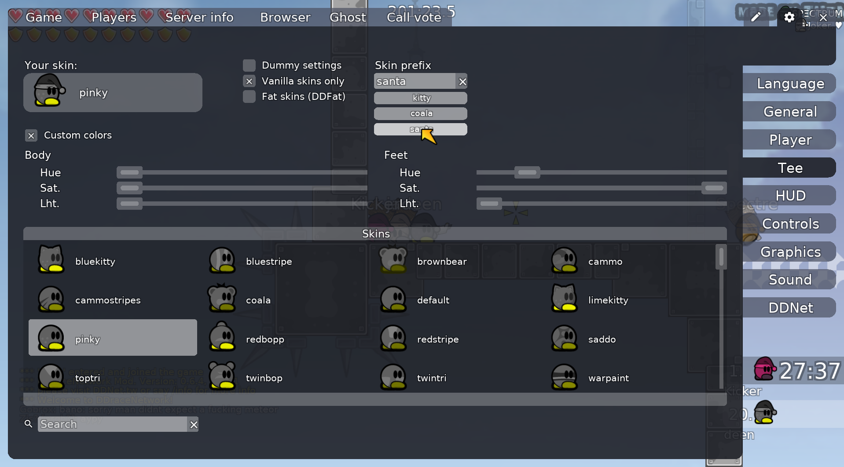844x467 pixels.
Task: Click the pencil edit icon
Action: [x=756, y=17]
